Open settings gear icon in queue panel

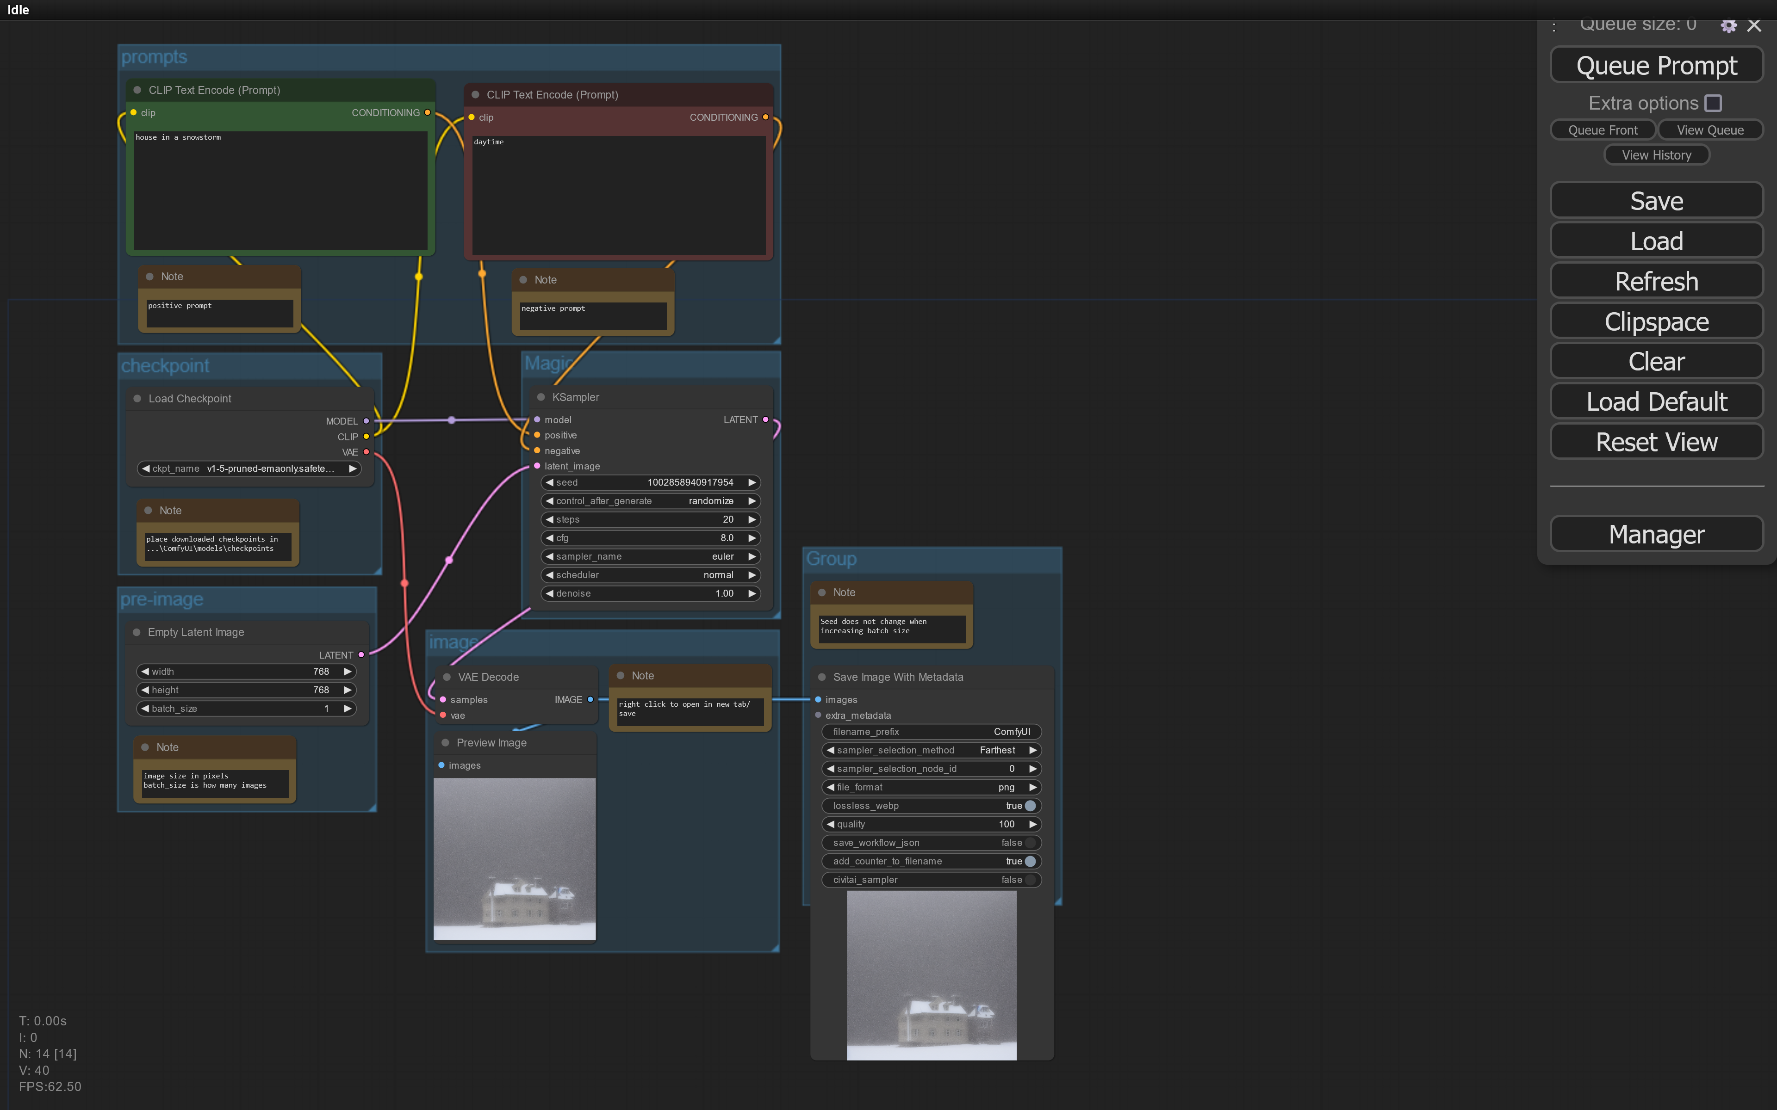pos(1728,26)
